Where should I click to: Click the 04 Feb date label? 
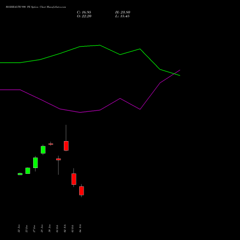point(80,228)
